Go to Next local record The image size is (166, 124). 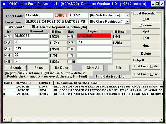tap(146, 32)
